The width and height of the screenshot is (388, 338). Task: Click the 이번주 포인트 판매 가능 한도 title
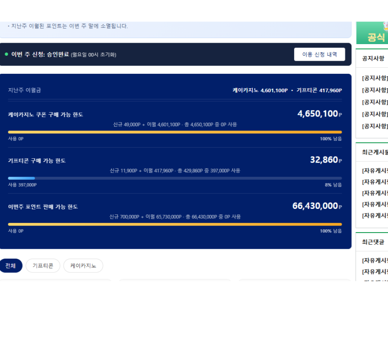coord(43,207)
